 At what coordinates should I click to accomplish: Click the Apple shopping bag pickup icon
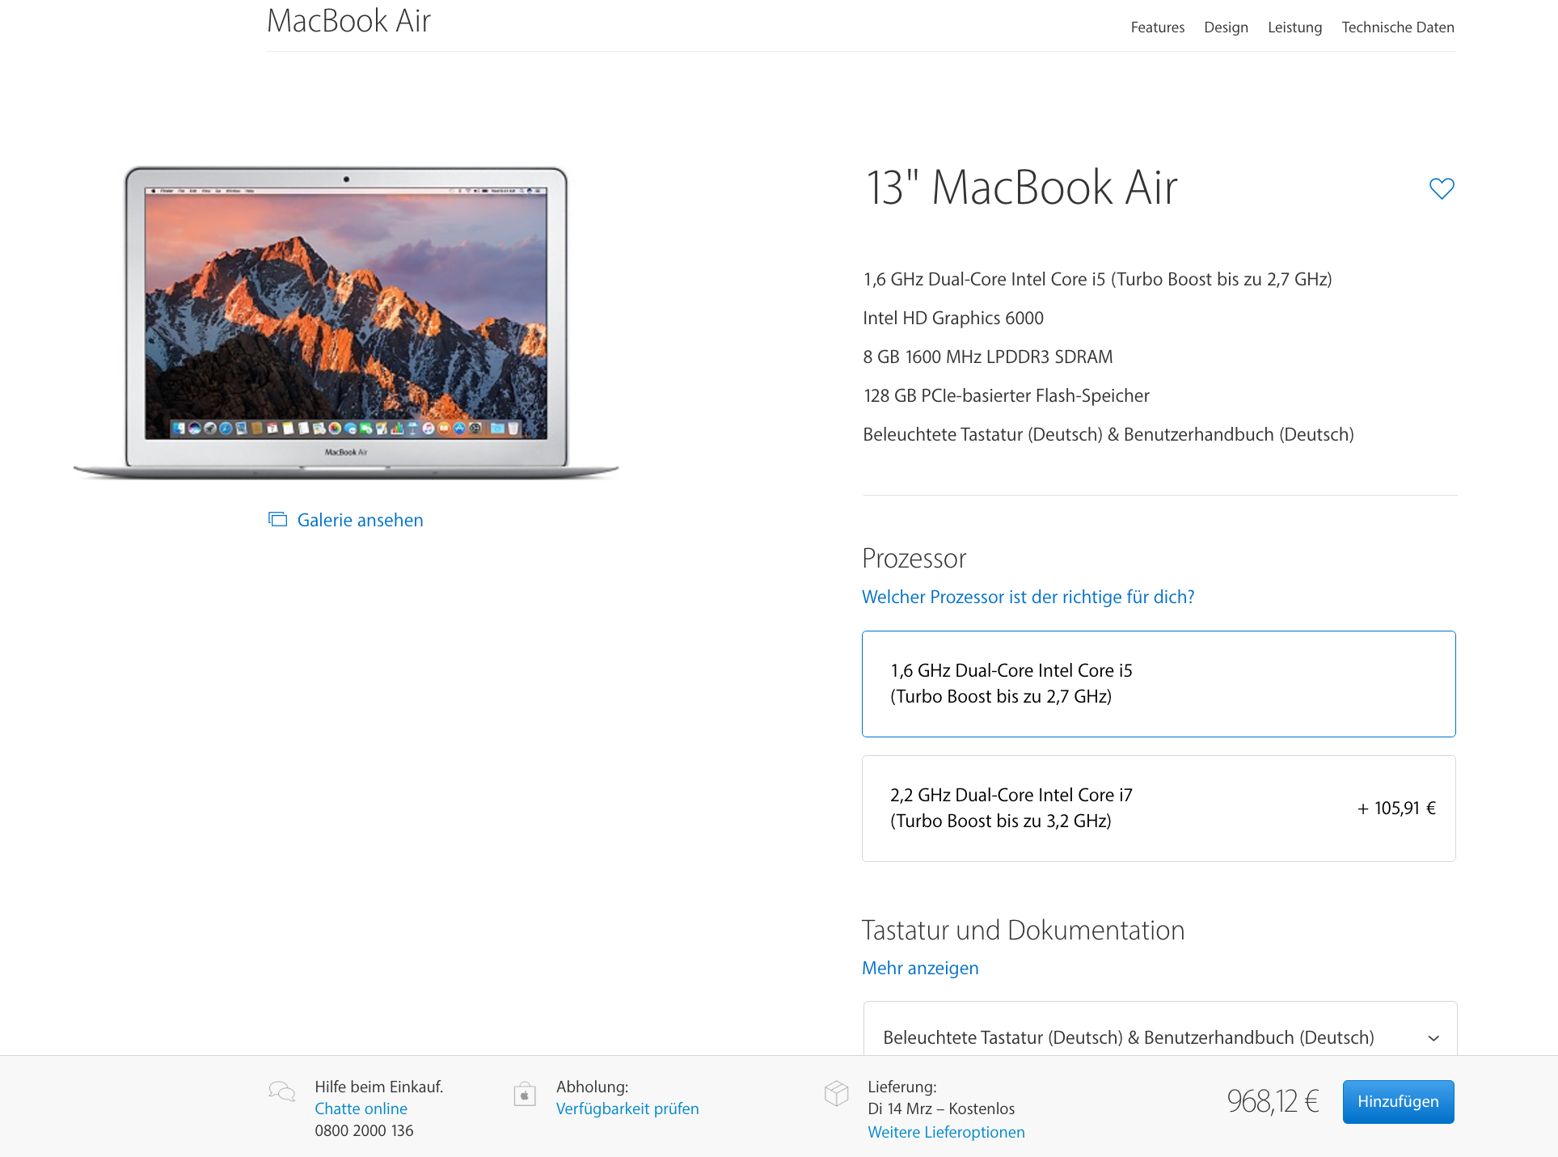(525, 1094)
